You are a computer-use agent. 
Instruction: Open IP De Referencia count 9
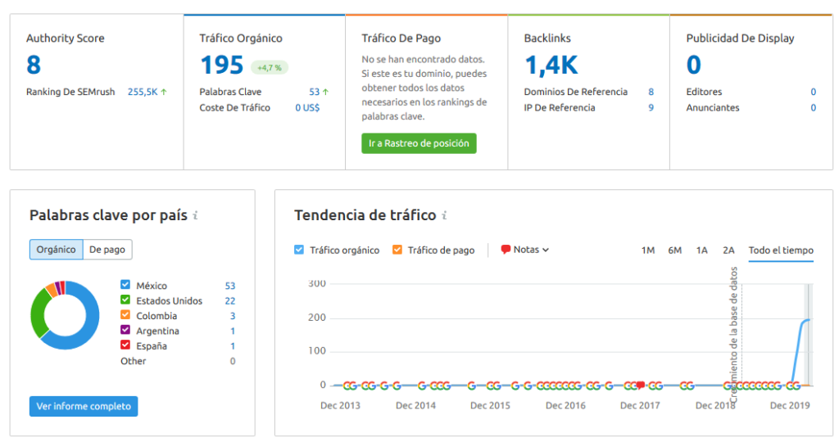pyautogui.click(x=651, y=107)
